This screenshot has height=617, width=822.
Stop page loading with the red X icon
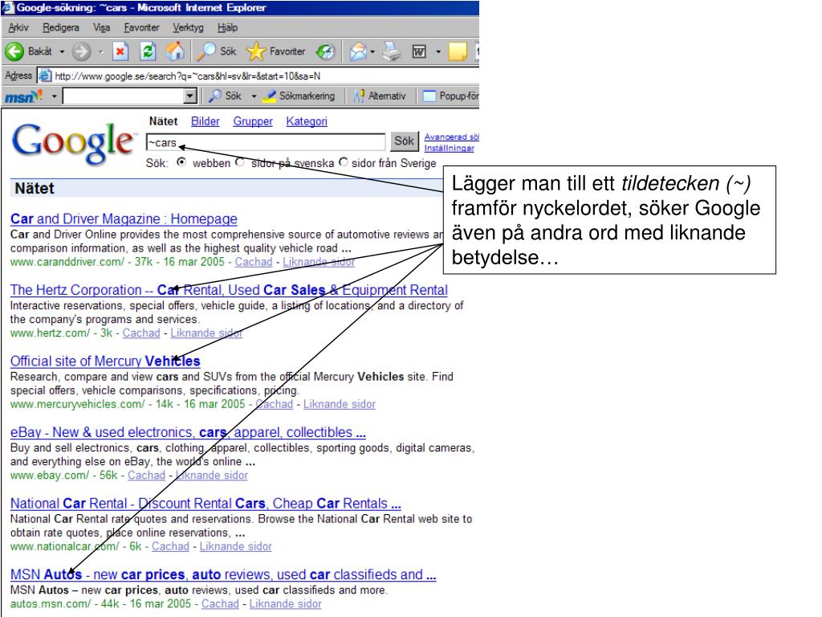click(x=120, y=51)
